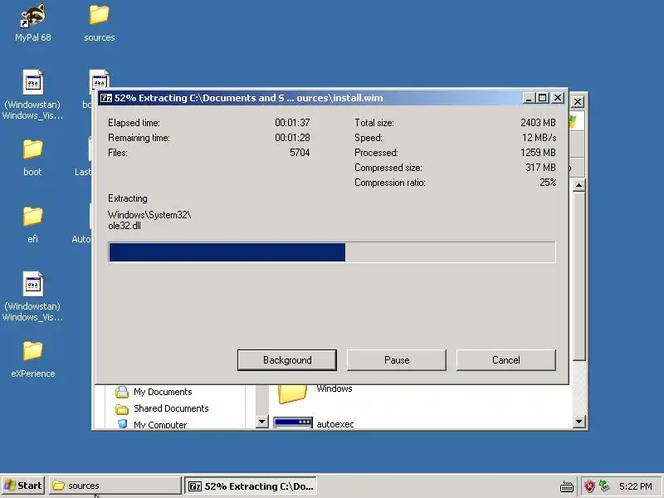The image size is (664, 498).
Task: Click the 7z icon in the dialog title bar
Action: [x=106, y=98]
